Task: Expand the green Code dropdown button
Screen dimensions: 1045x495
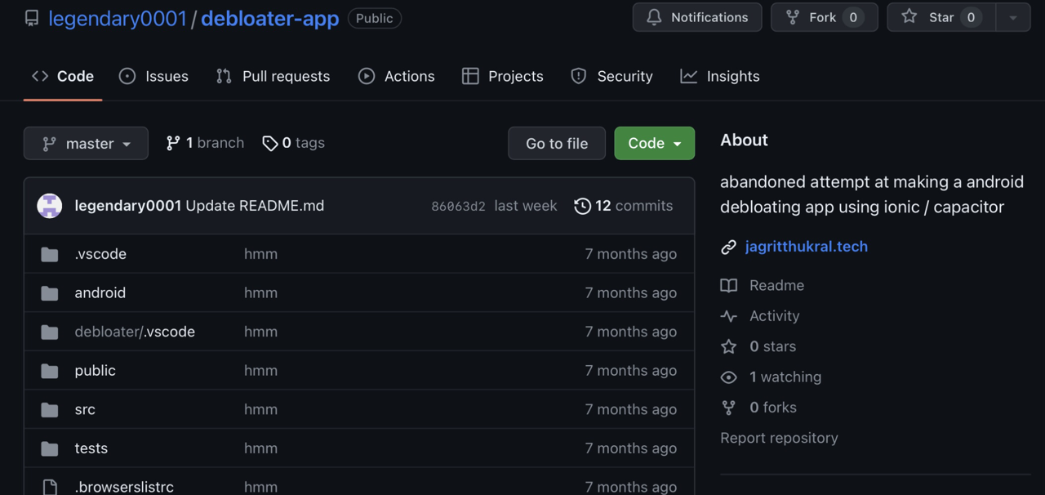Action: pyautogui.click(x=654, y=143)
